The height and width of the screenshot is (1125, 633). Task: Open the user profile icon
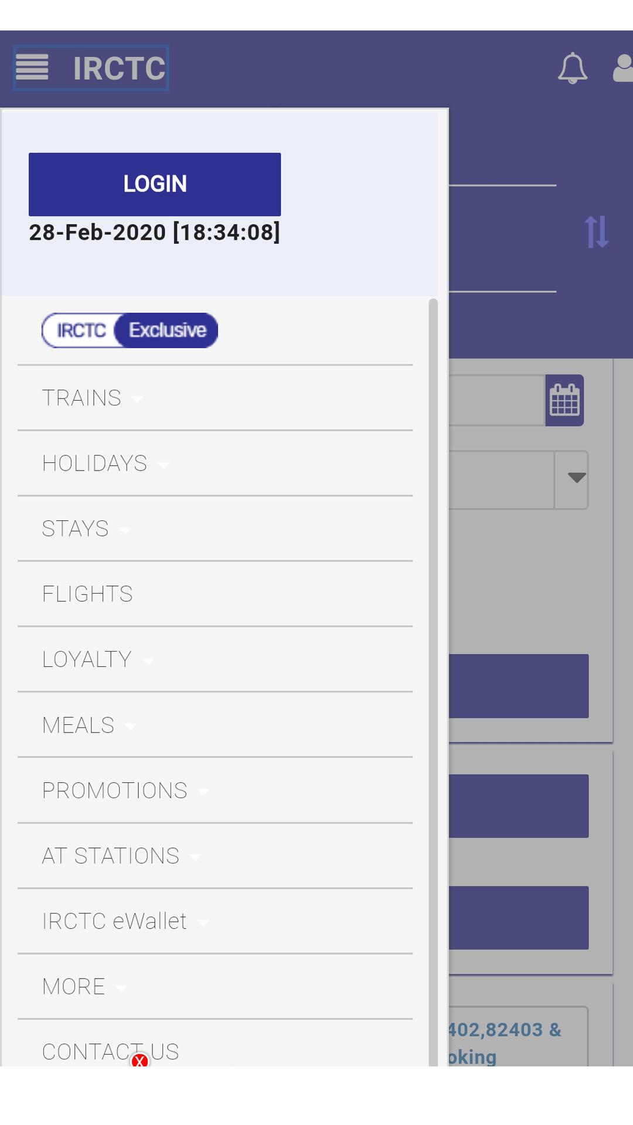click(x=622, y=68)
